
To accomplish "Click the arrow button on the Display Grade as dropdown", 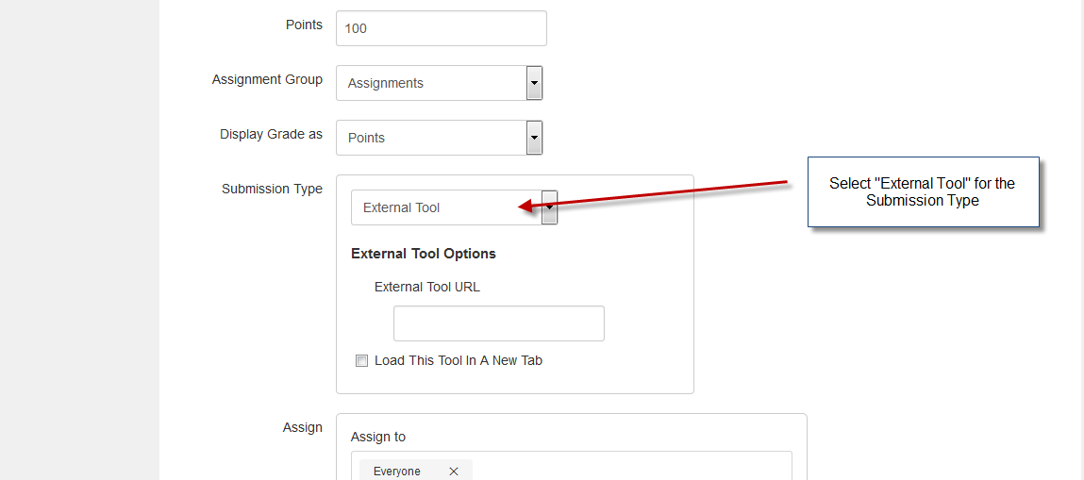I will [534, 138].
